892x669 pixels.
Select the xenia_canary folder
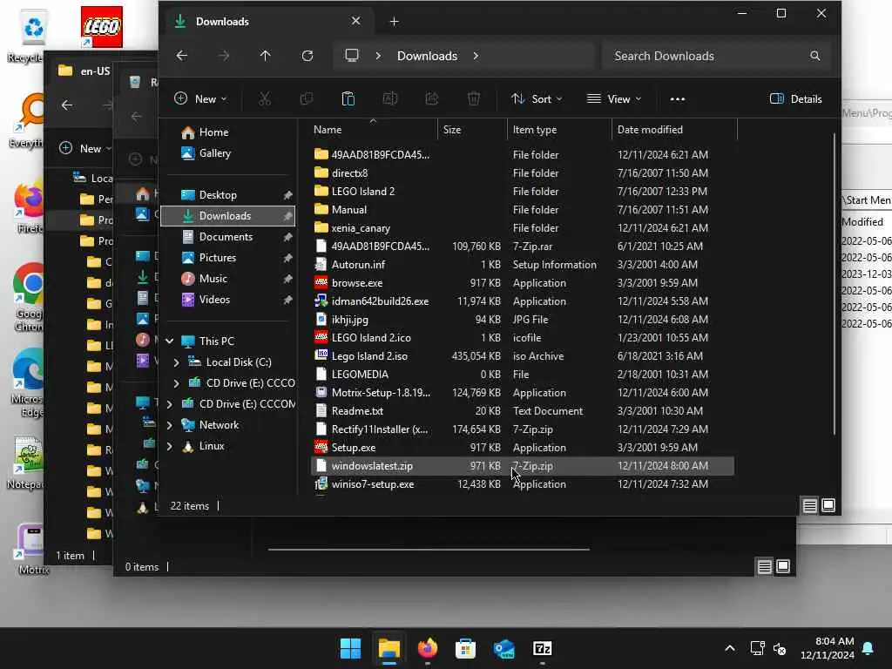[x=523, y=228]
